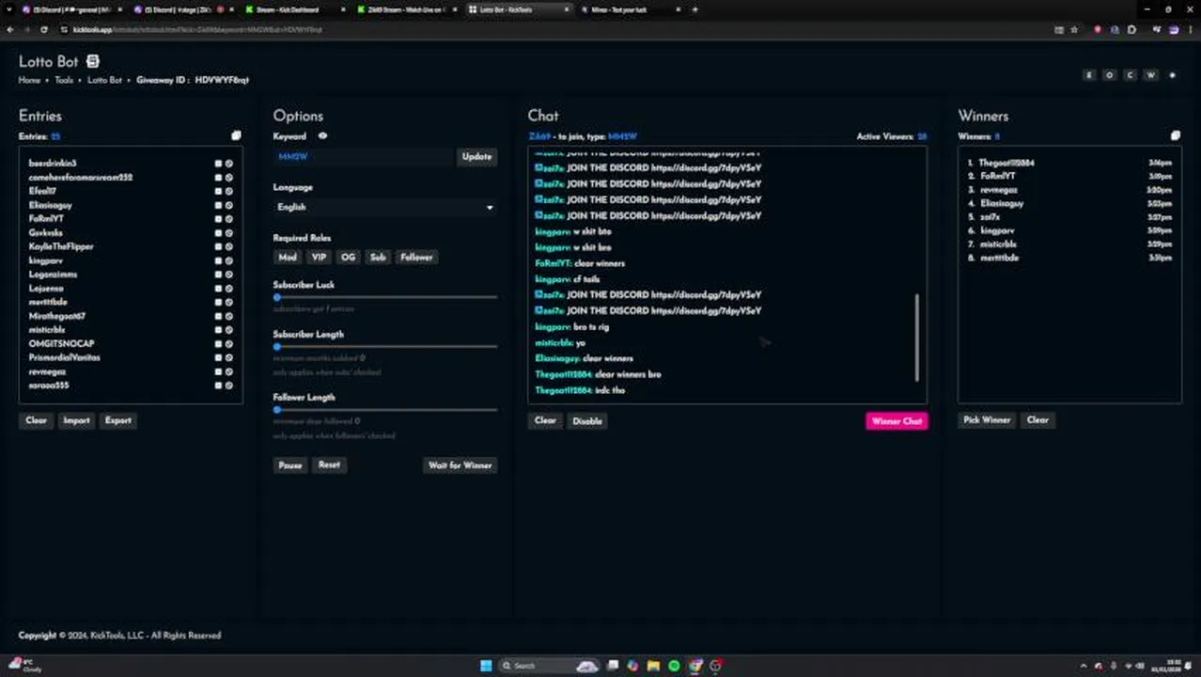Click the ban icon beside beerdrinkin3
This screenshot has height=677, width=1201.
point(228,164)
